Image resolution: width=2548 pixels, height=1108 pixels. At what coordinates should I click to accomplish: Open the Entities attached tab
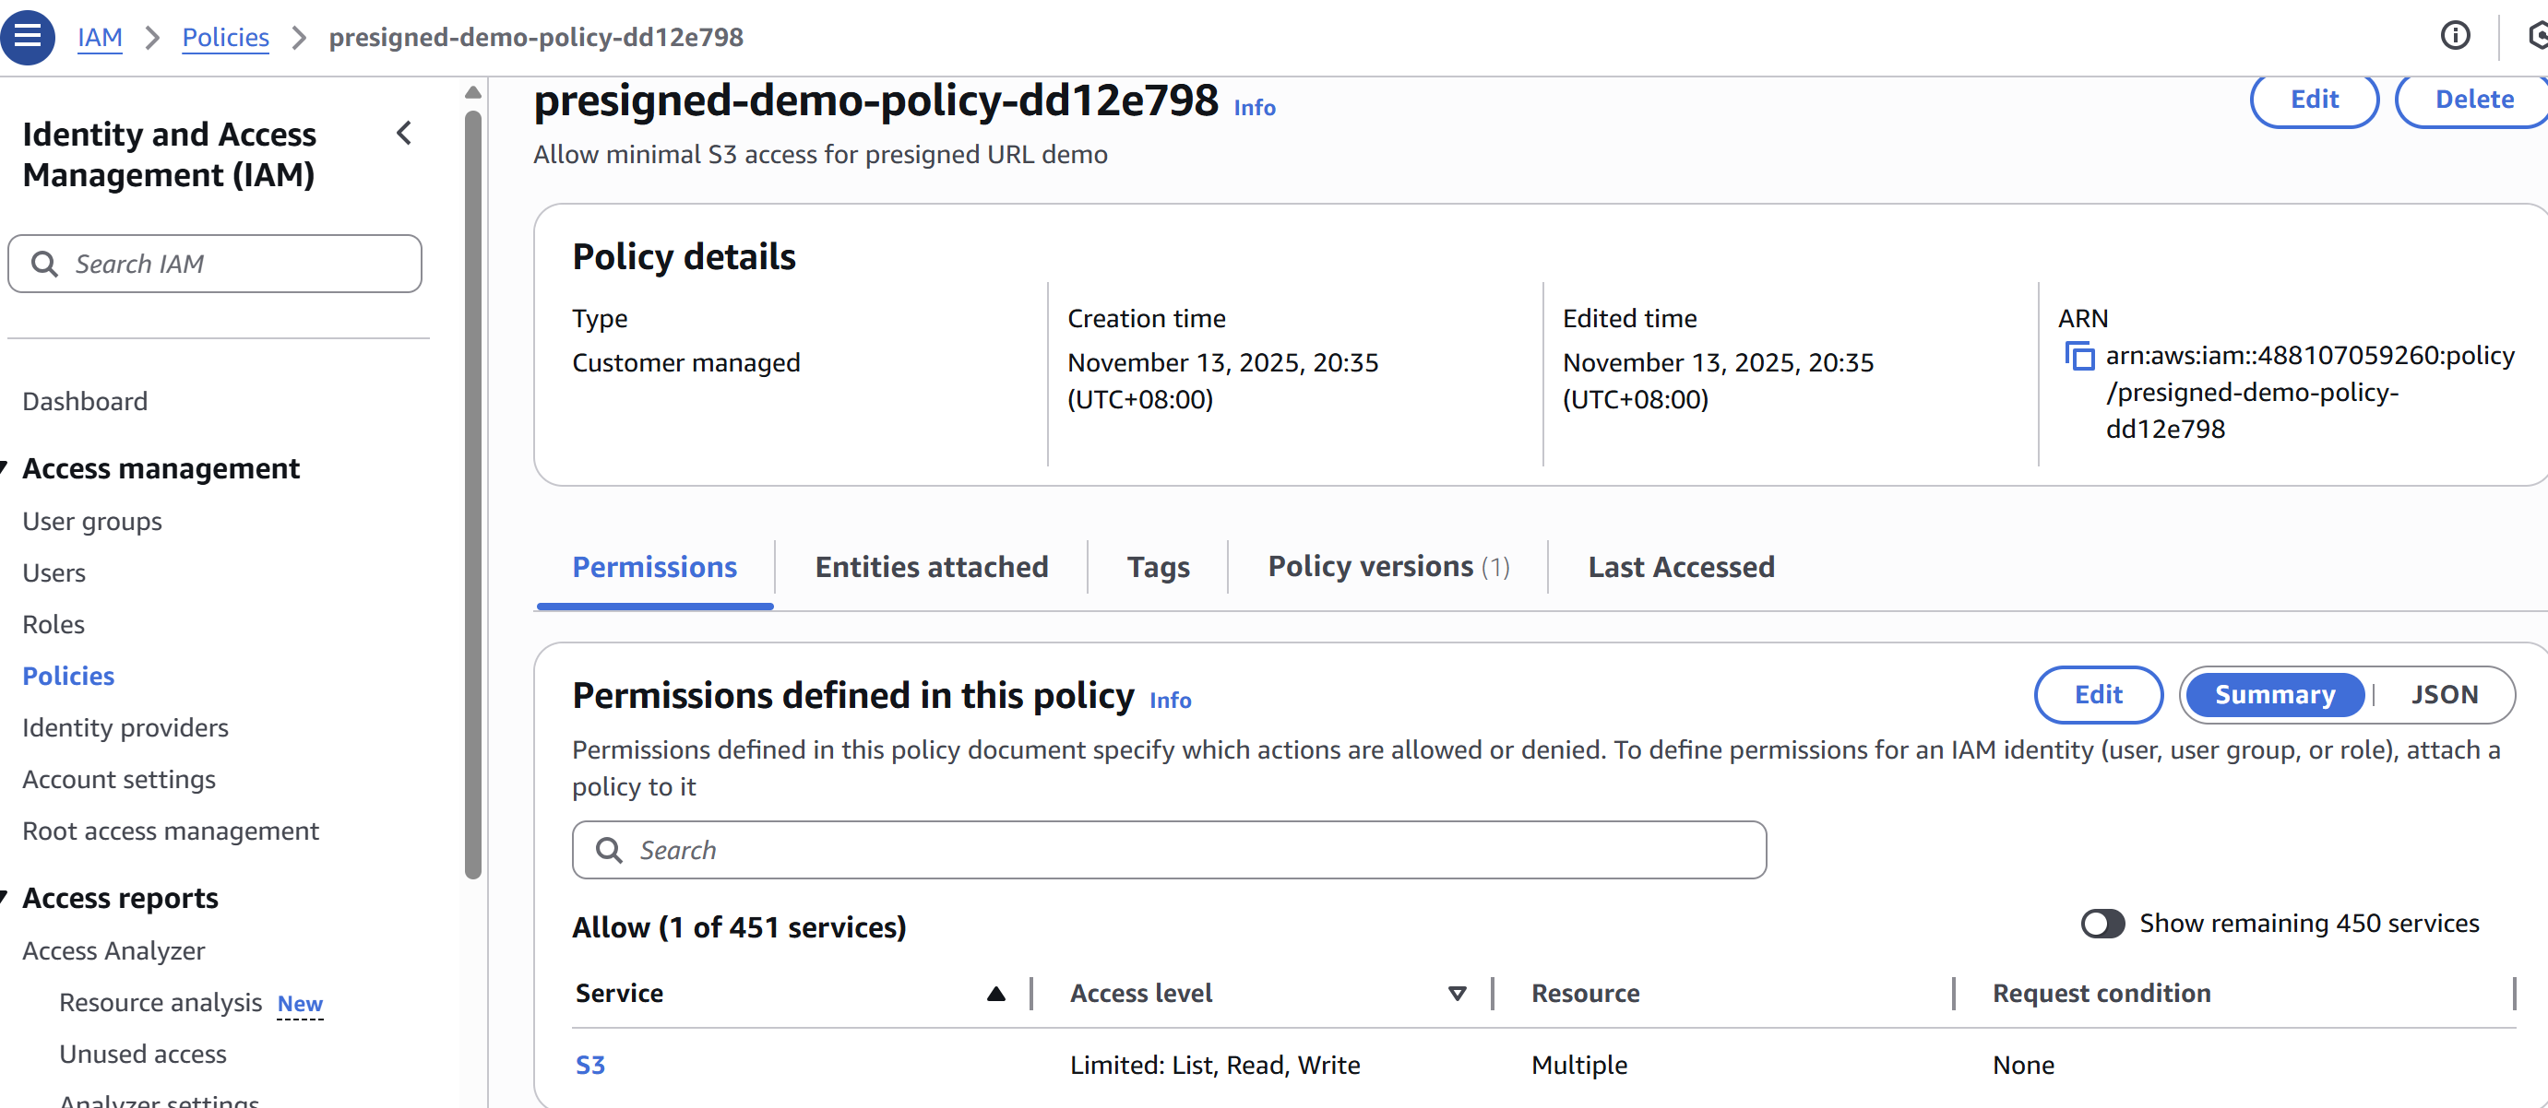tap(930, 567)
